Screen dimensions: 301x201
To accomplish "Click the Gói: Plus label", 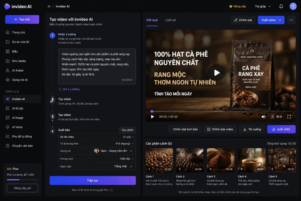I will point(13,169).
